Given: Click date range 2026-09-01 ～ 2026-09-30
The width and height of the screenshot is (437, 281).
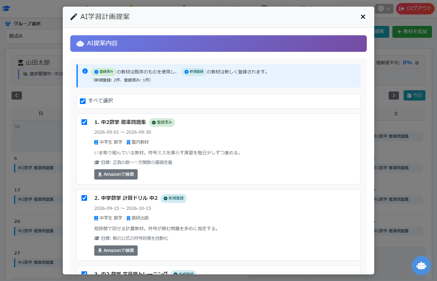Looking at the screenshot, I should pos(123,132).
